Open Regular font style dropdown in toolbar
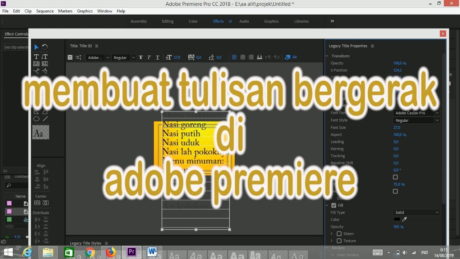The image size is (460, 259). pos(123,58)
